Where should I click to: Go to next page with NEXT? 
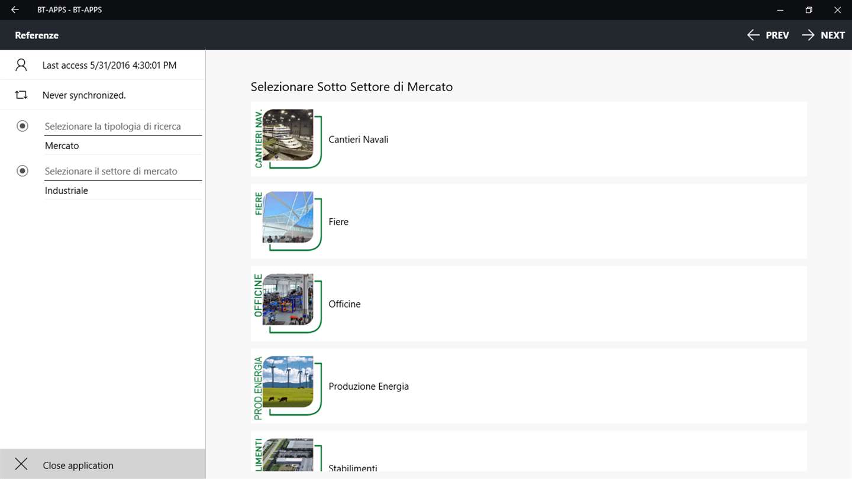click(823, 35)
